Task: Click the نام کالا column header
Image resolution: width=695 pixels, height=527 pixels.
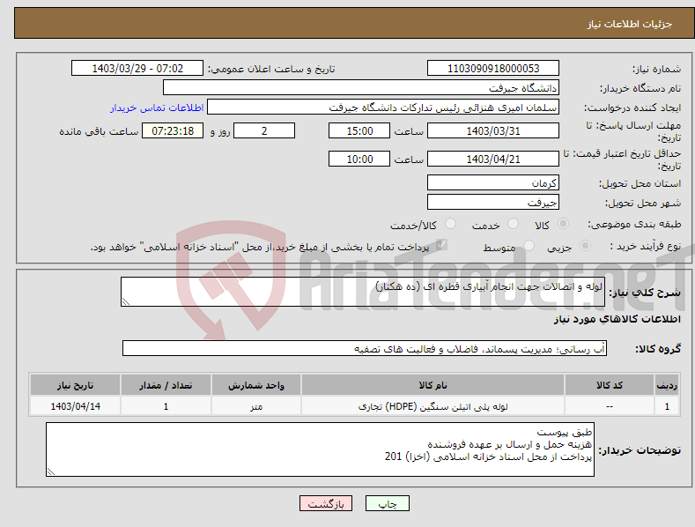Action: (x=433, y=384)
